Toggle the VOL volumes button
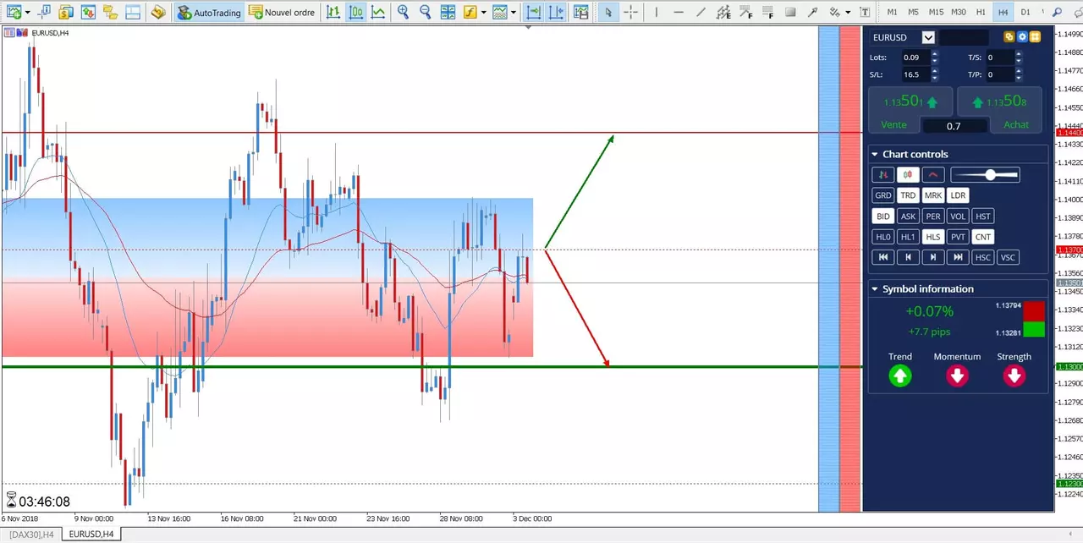 (x=958, y=216)
